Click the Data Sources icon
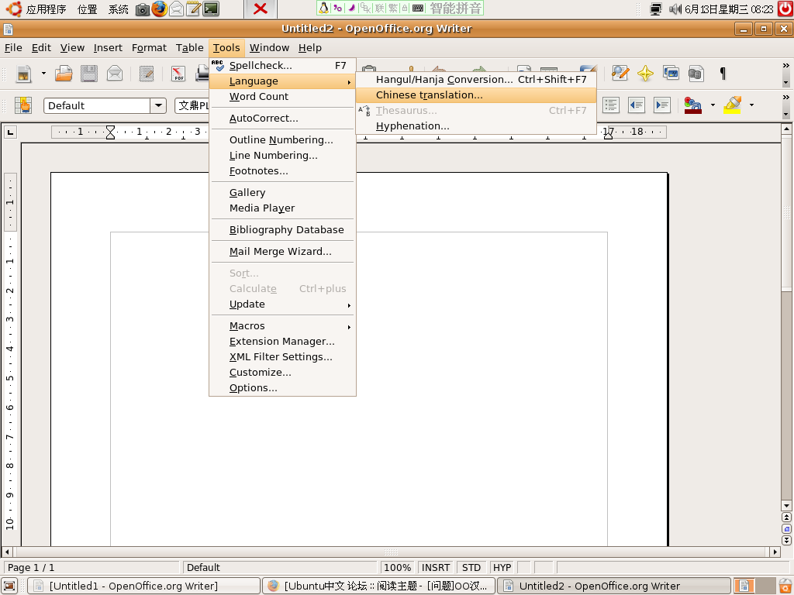This screenshot has height=595, width=794. coord(696,74)
